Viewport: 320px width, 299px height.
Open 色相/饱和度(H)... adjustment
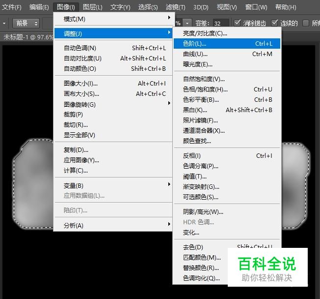point(227,90)
